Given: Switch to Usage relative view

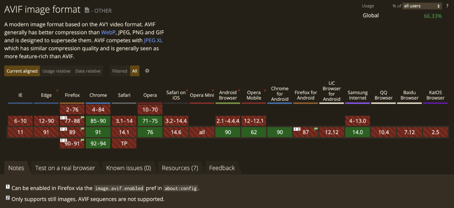Looking at the screenshot, I should (56, 71).
